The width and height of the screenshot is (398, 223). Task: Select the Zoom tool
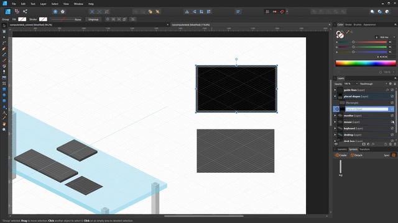(4, 129)
